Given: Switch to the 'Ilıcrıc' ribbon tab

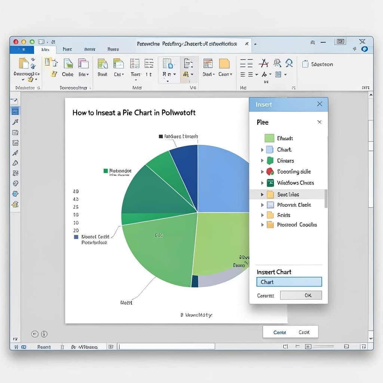Looking at the screenshot, I should pos(113,49).
